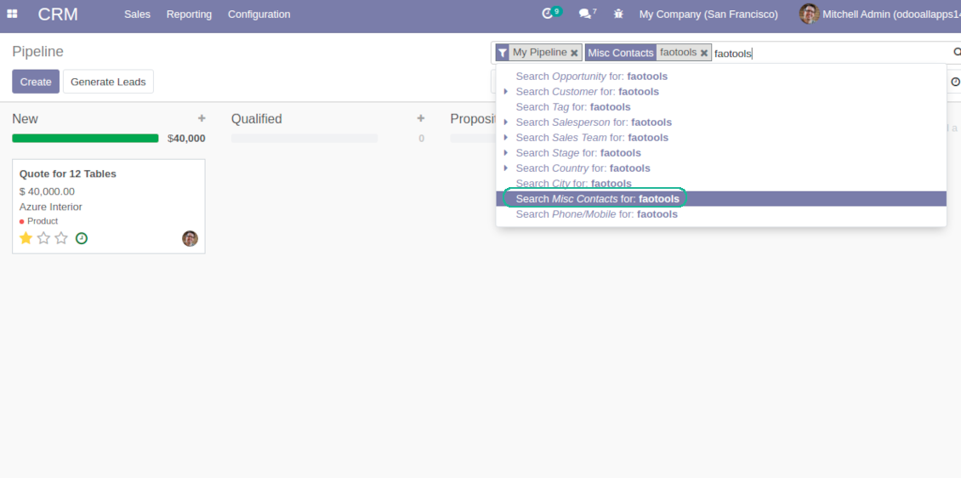Add new record in New column plus icon
Image resolution: width=961 pixels, height=478 pixels.
(x=202, y=118)
